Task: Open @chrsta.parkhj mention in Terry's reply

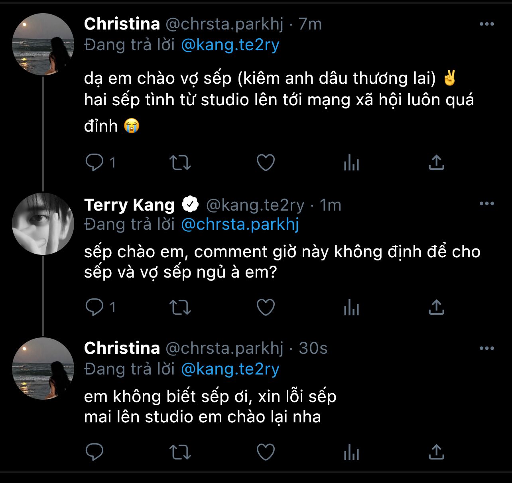Action: coord(240,225)
